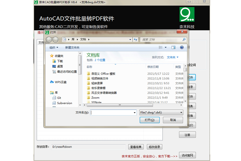This screenshot has width=241, height=161.
Task: Click the forward navigation arrow in the open dialog
Action: [x=55, y=40]
